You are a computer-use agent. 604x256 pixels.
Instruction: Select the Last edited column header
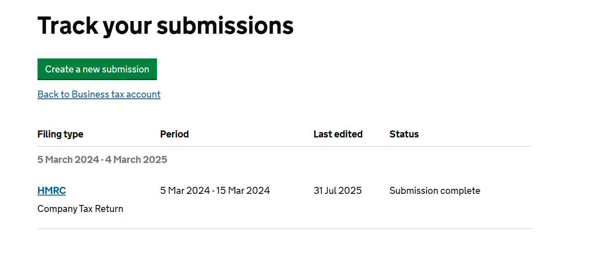tap(338, 134)
